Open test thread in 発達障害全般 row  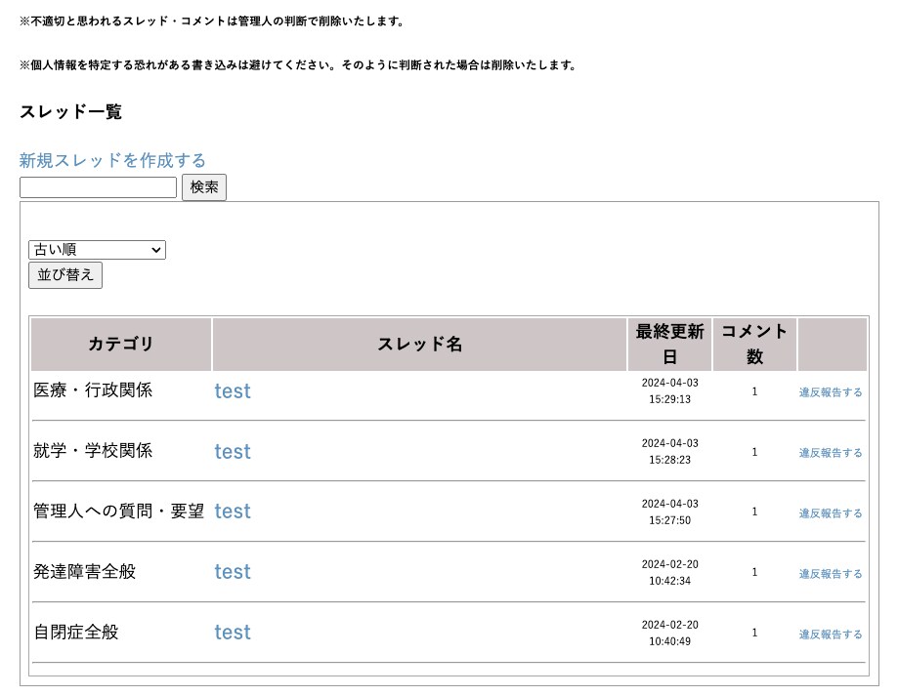click(x=233, y=572)
